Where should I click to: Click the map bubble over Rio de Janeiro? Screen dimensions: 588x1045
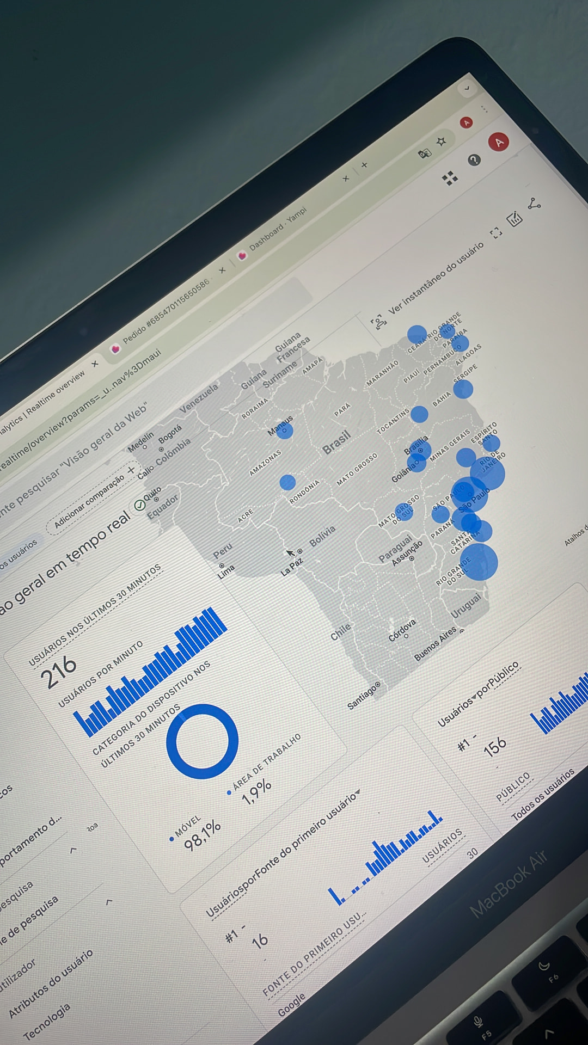(487, 473)
